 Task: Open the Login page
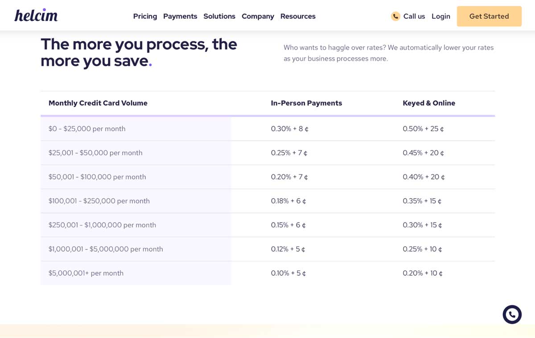point(441,16)
